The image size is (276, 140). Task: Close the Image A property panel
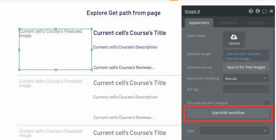271,11
